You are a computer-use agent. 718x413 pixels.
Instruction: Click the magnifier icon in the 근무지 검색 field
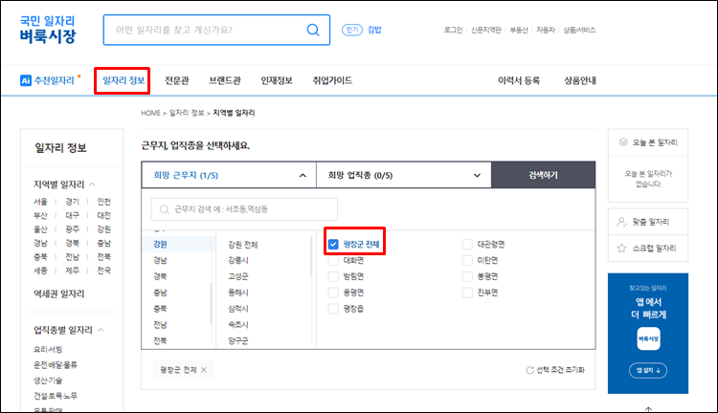pyautogui.click(x=164, y=209)
